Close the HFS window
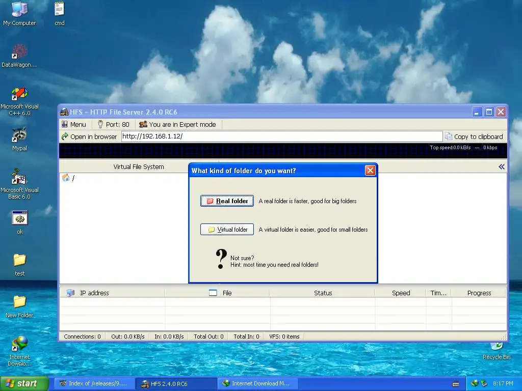This screenshot has height=391, width=522. 501,111
